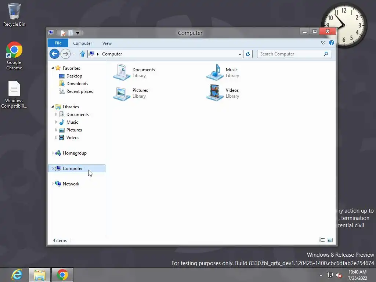Screen dimensions: 376x282
Task: Collapse the Favorites tree group
Action: click(53, 68)
